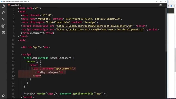Click the background window's blue icon
Image resolution: width=176 pixels, height=99 pixels.
tap(171, 6)
